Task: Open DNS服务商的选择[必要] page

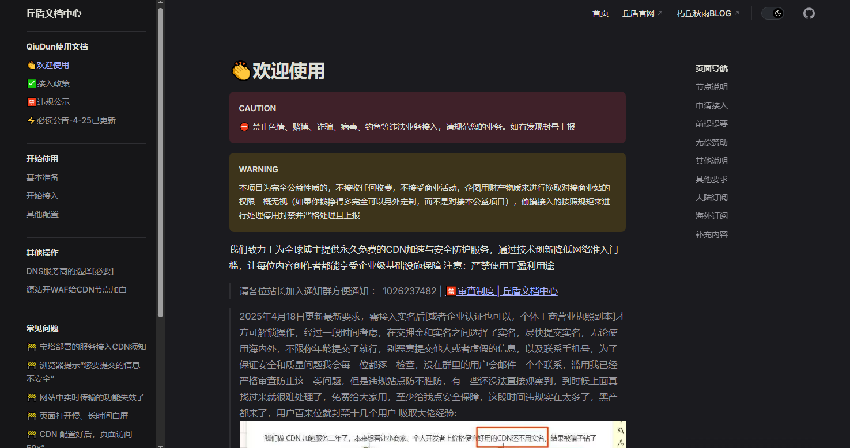Action: pos(70,271)
